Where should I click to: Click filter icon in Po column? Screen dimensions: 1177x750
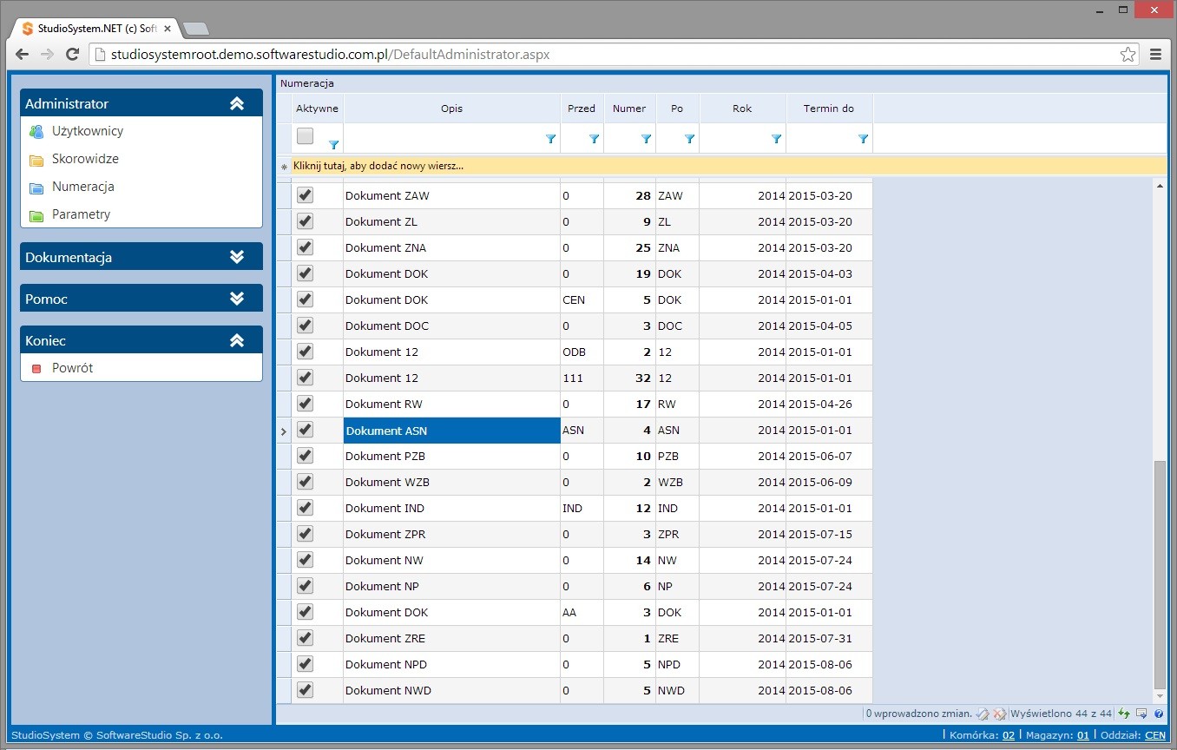(690, 139)
